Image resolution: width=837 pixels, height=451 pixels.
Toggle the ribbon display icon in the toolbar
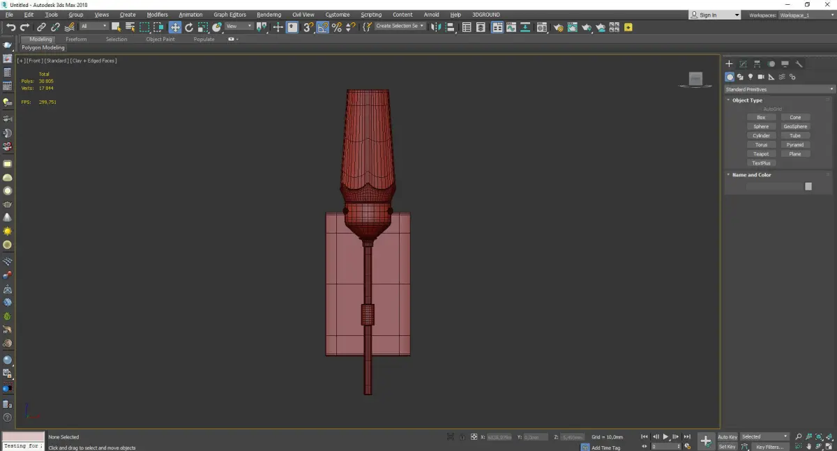point(497,27)
